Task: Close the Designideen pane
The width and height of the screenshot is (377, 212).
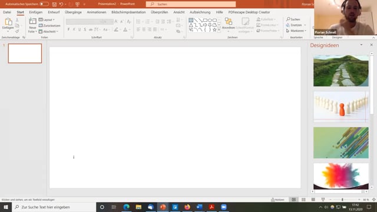Action: click(x=372, y=45)
